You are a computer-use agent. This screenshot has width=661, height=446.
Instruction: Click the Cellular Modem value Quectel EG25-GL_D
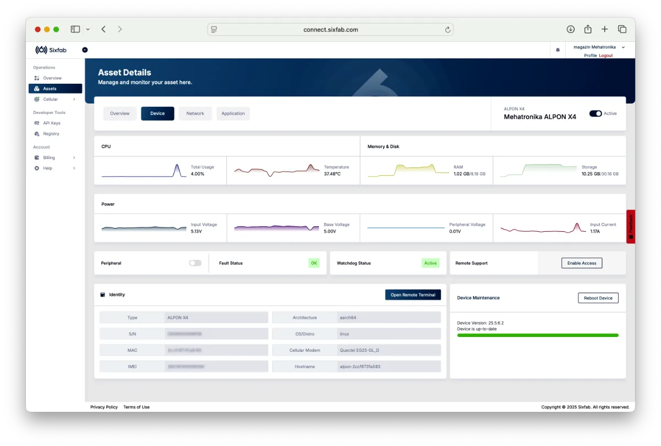click(359, 350)
